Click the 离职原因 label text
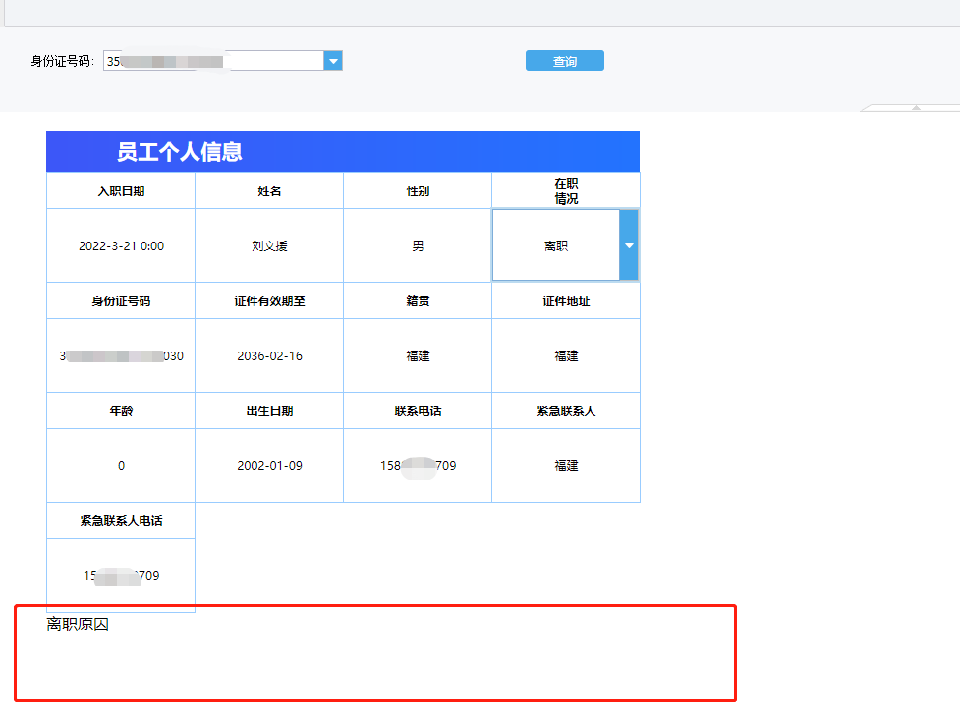This screenshot has height=703, width=960. click(78, 623)
